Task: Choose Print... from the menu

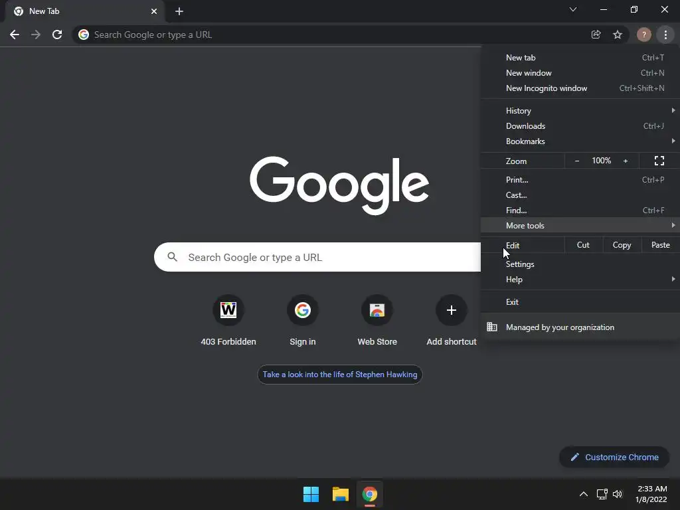Action: click(580, 179)
